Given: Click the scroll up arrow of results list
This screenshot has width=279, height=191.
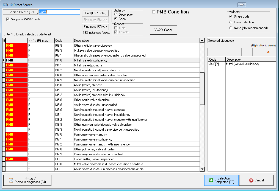Looking at the screenshot, I should (202, 41).
